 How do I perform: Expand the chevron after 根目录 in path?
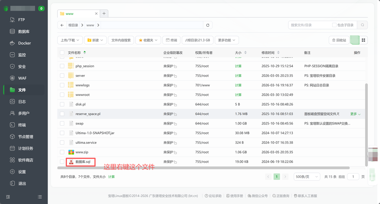(82, 25)
